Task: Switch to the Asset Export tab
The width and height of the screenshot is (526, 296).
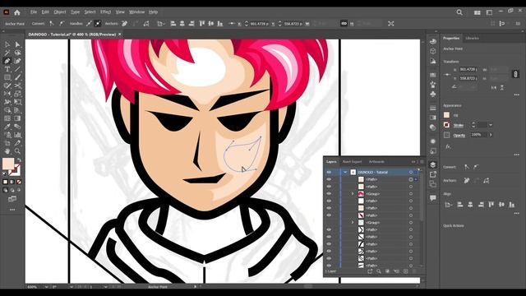Action: coord(353,162)
